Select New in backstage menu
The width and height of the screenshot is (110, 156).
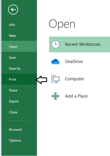click(19, 36)
